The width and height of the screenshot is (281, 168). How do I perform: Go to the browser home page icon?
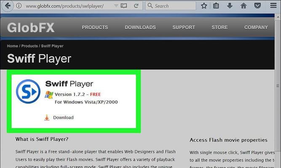coord(244,6)
